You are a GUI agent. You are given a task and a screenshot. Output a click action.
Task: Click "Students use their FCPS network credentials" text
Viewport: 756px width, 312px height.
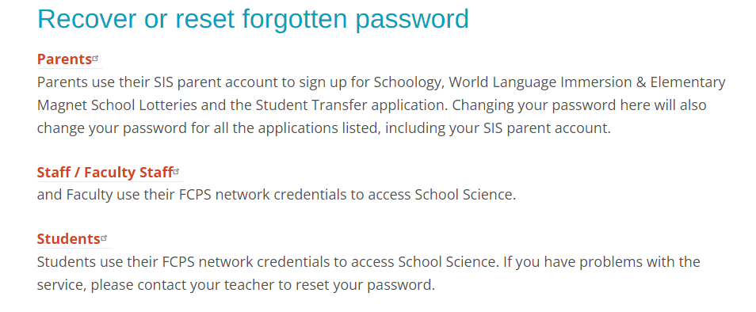pyautogui.click(x=192, y=262)
